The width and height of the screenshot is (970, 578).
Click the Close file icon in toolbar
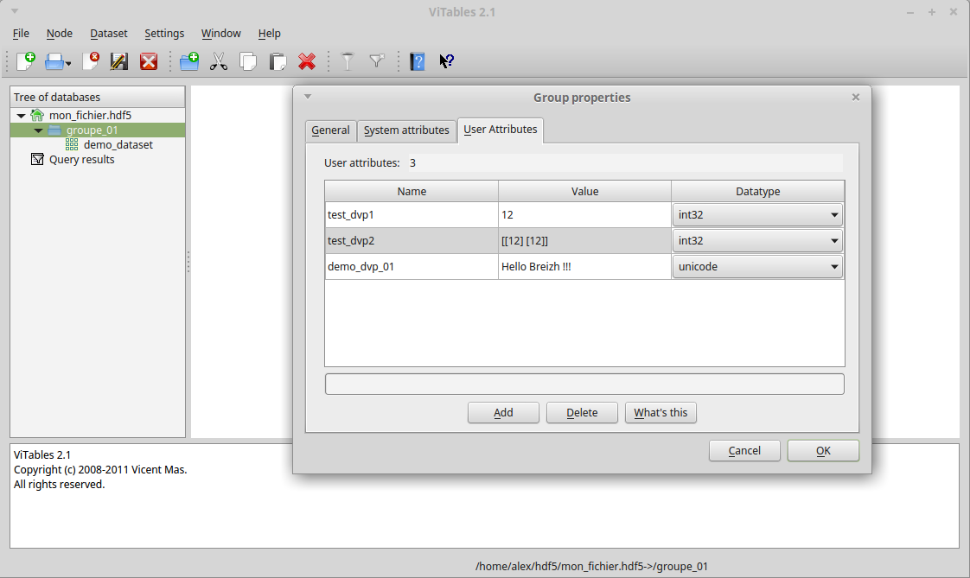(91, 61)
